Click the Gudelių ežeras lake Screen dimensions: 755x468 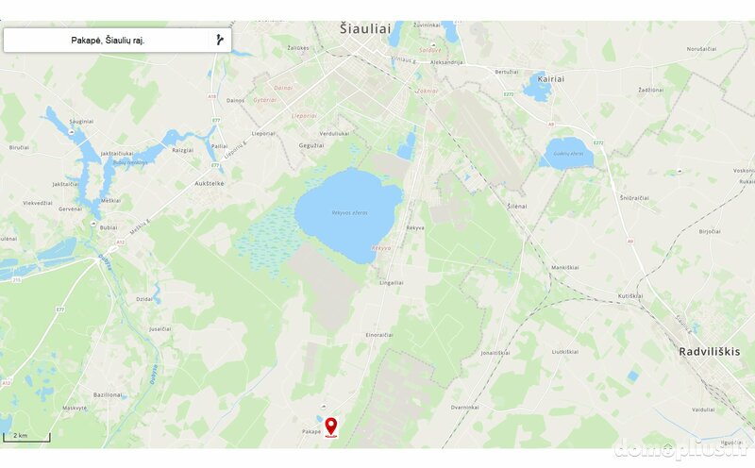coord(568,154)
